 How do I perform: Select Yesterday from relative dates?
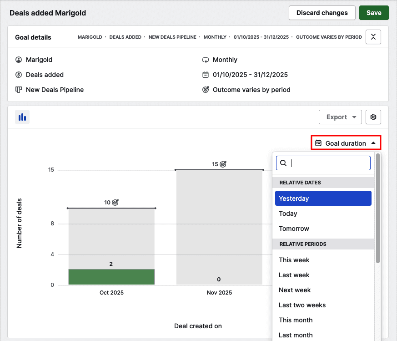click(323, 198)
